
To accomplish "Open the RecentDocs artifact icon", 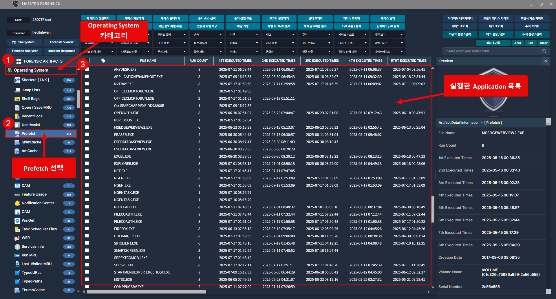I will (17, 116).
